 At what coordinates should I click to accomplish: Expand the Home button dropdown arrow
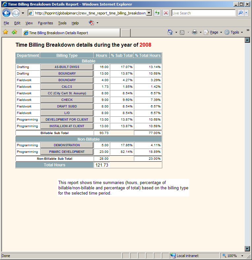point(176,32)
